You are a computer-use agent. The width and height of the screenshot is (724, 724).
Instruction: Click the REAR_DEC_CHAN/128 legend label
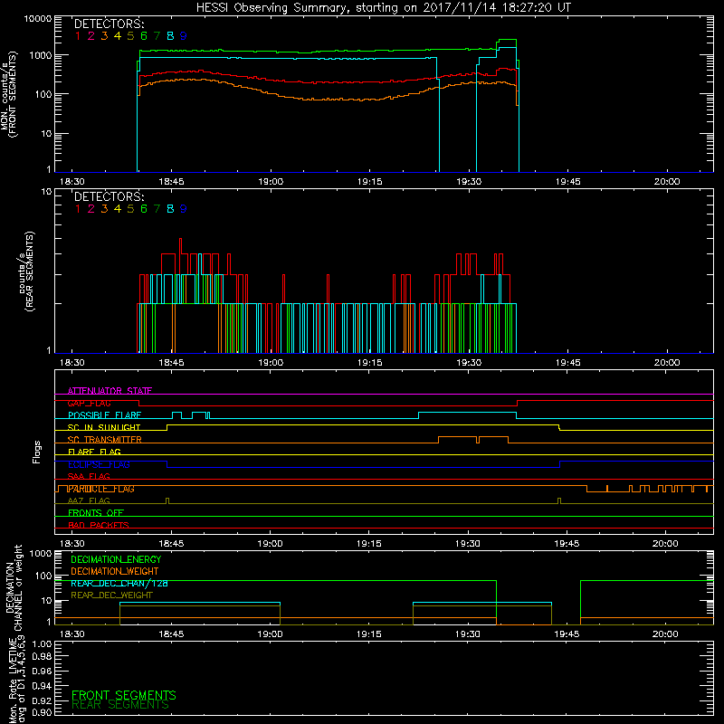119,583
